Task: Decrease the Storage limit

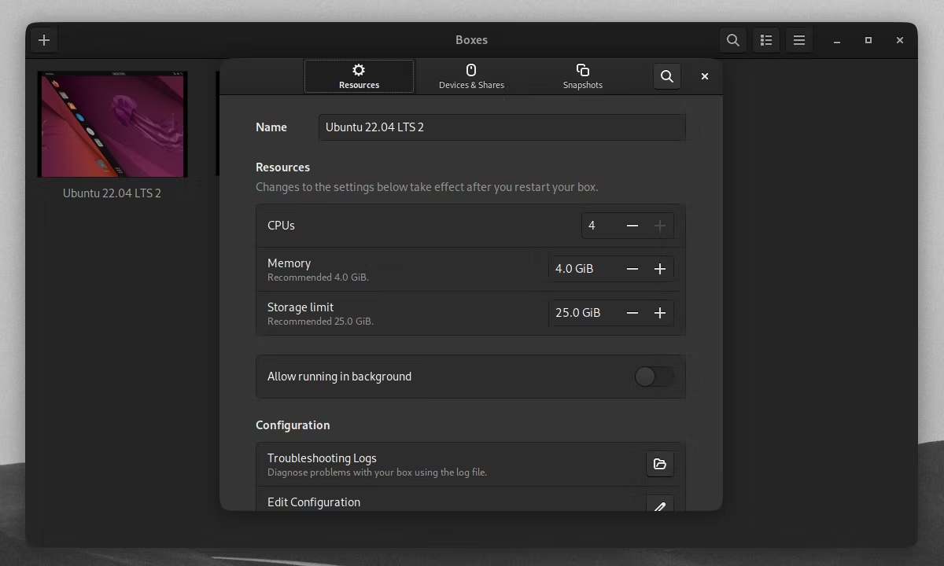Action: tap(632, 313)
